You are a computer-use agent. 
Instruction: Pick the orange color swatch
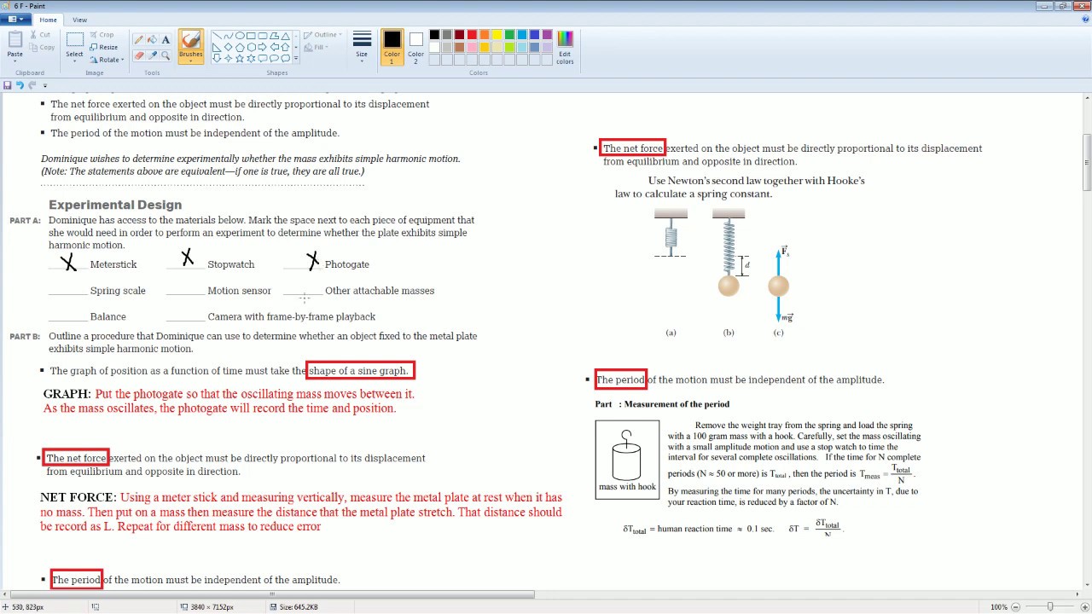pos(485,35)
